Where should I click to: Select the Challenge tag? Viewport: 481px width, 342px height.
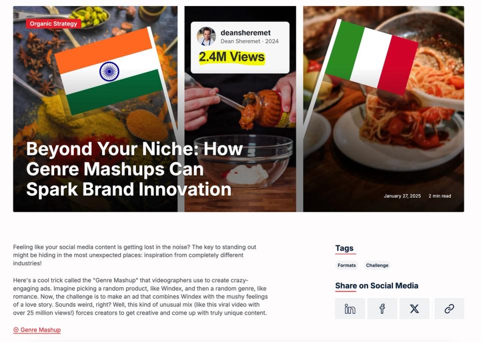click(377, 265)
